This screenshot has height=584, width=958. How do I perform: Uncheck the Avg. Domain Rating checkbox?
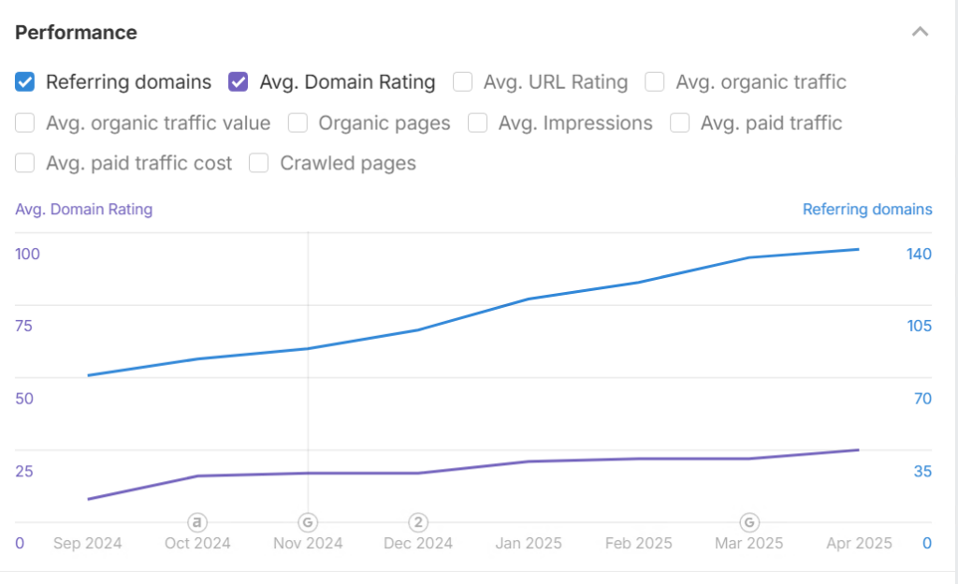239,81
